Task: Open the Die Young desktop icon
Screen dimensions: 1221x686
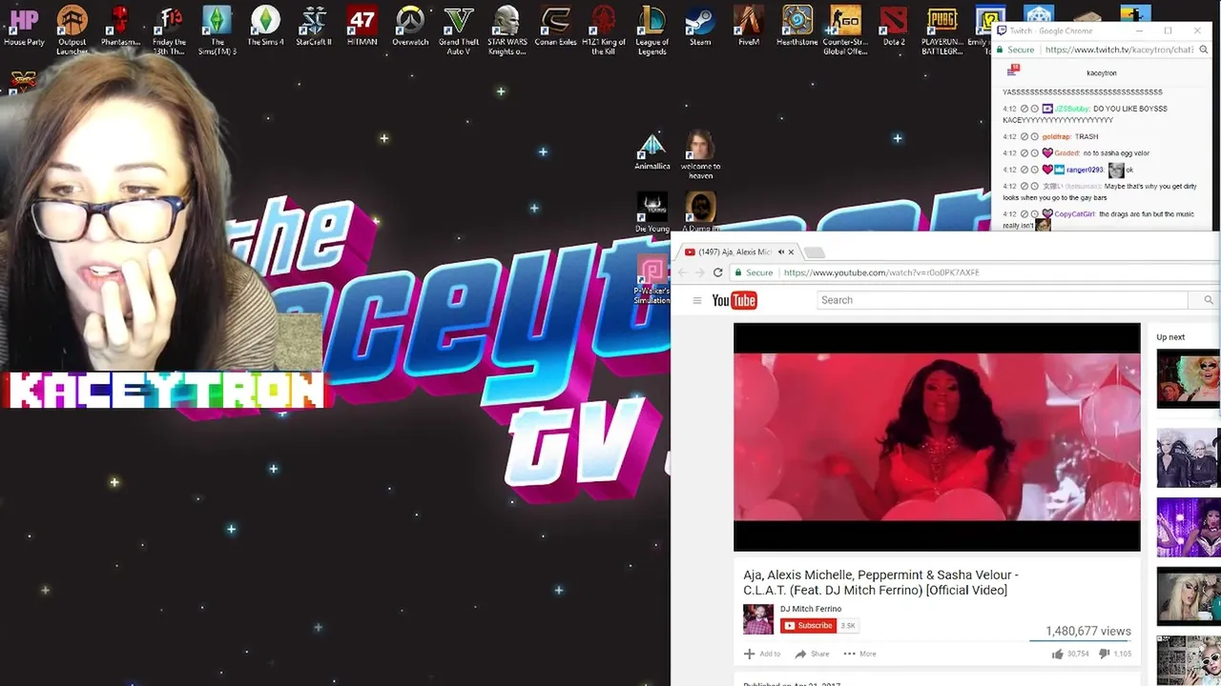Action: pos(652,212)
